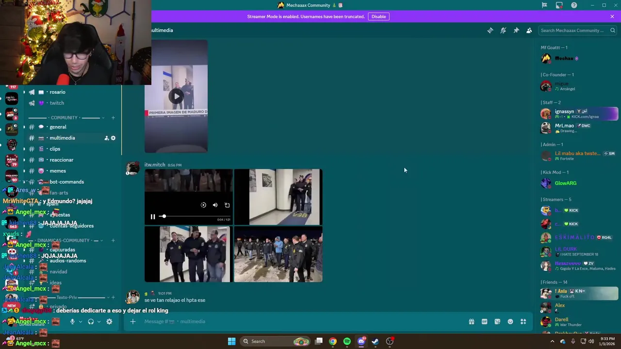Open the emoji picker icon

(510, 321)
